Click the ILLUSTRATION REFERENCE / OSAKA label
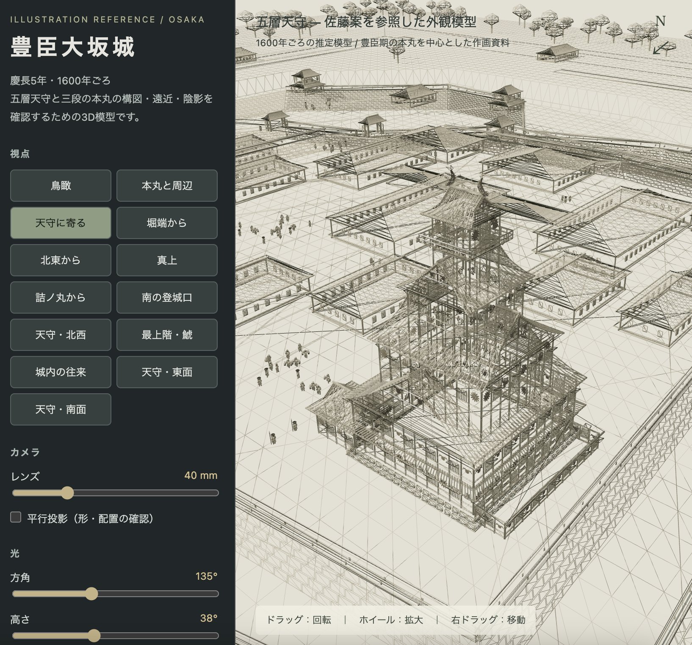692x645 pixels. [107, 19]
